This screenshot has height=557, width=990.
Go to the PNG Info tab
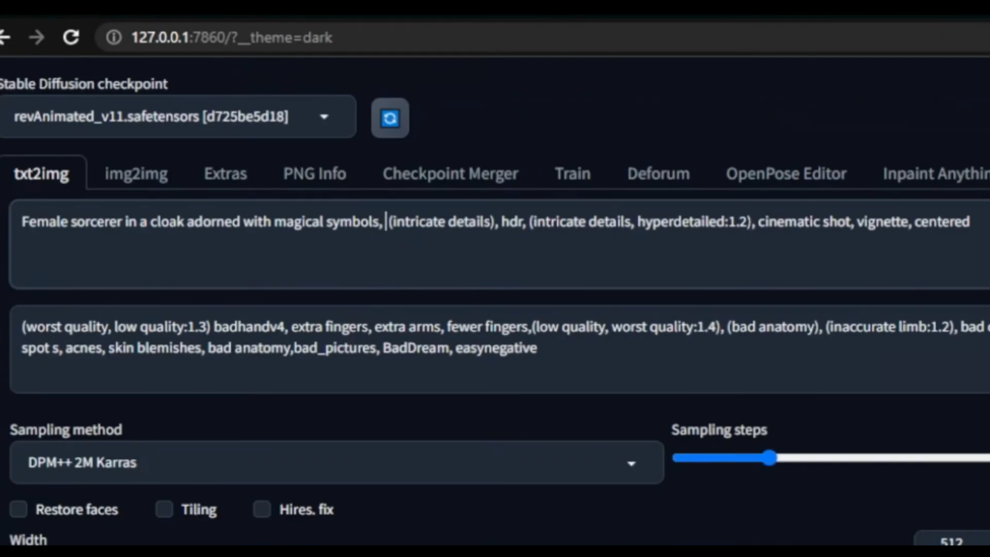coord(314,174)
